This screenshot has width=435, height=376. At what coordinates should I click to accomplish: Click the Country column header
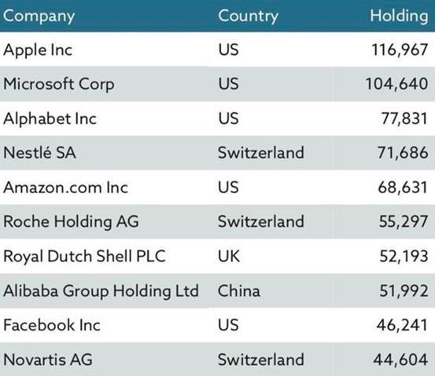248,16
